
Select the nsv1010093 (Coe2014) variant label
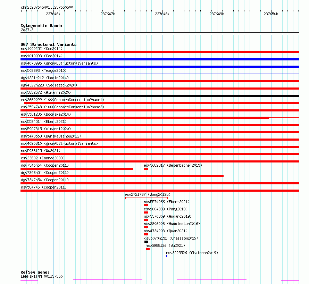coord(42,56)
